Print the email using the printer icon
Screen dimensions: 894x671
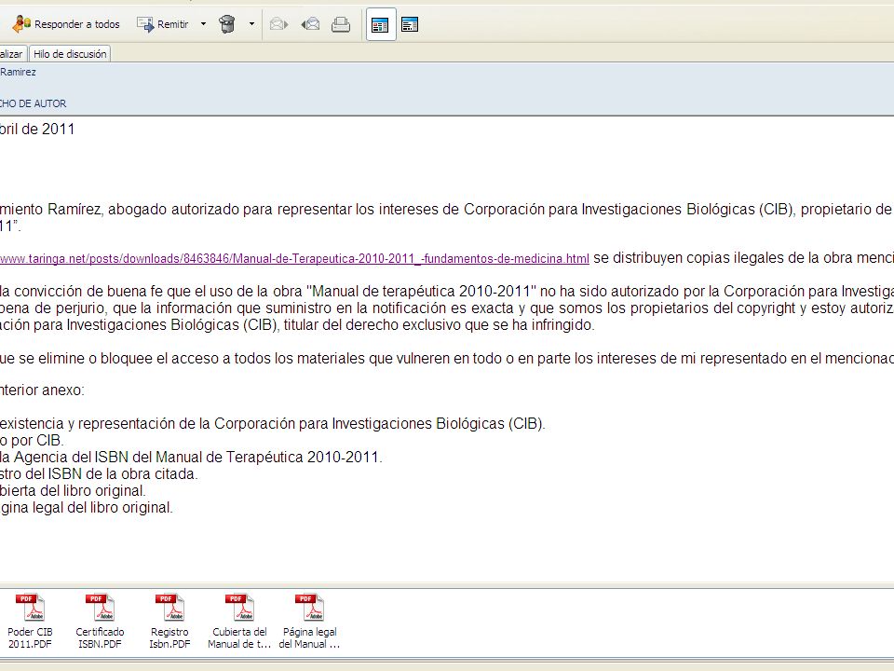point(341,24)
